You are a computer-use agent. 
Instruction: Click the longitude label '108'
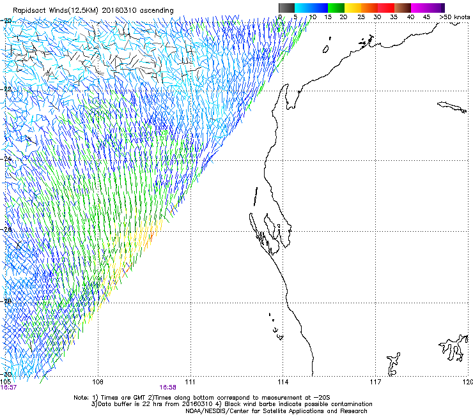coord(98,382)
